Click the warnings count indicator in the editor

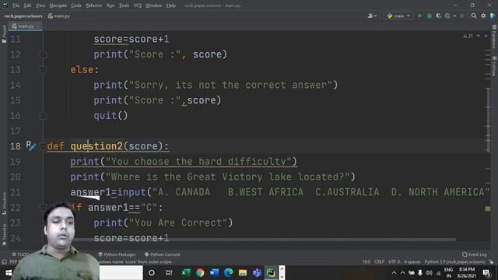pyautogui.click(x=468, y=36)
